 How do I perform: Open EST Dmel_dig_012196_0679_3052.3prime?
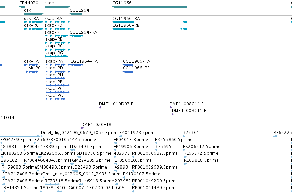point(42,137)
